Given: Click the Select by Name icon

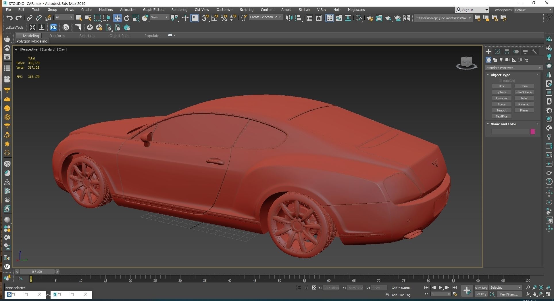Looking at the screenshot, I should coord(88,18).
